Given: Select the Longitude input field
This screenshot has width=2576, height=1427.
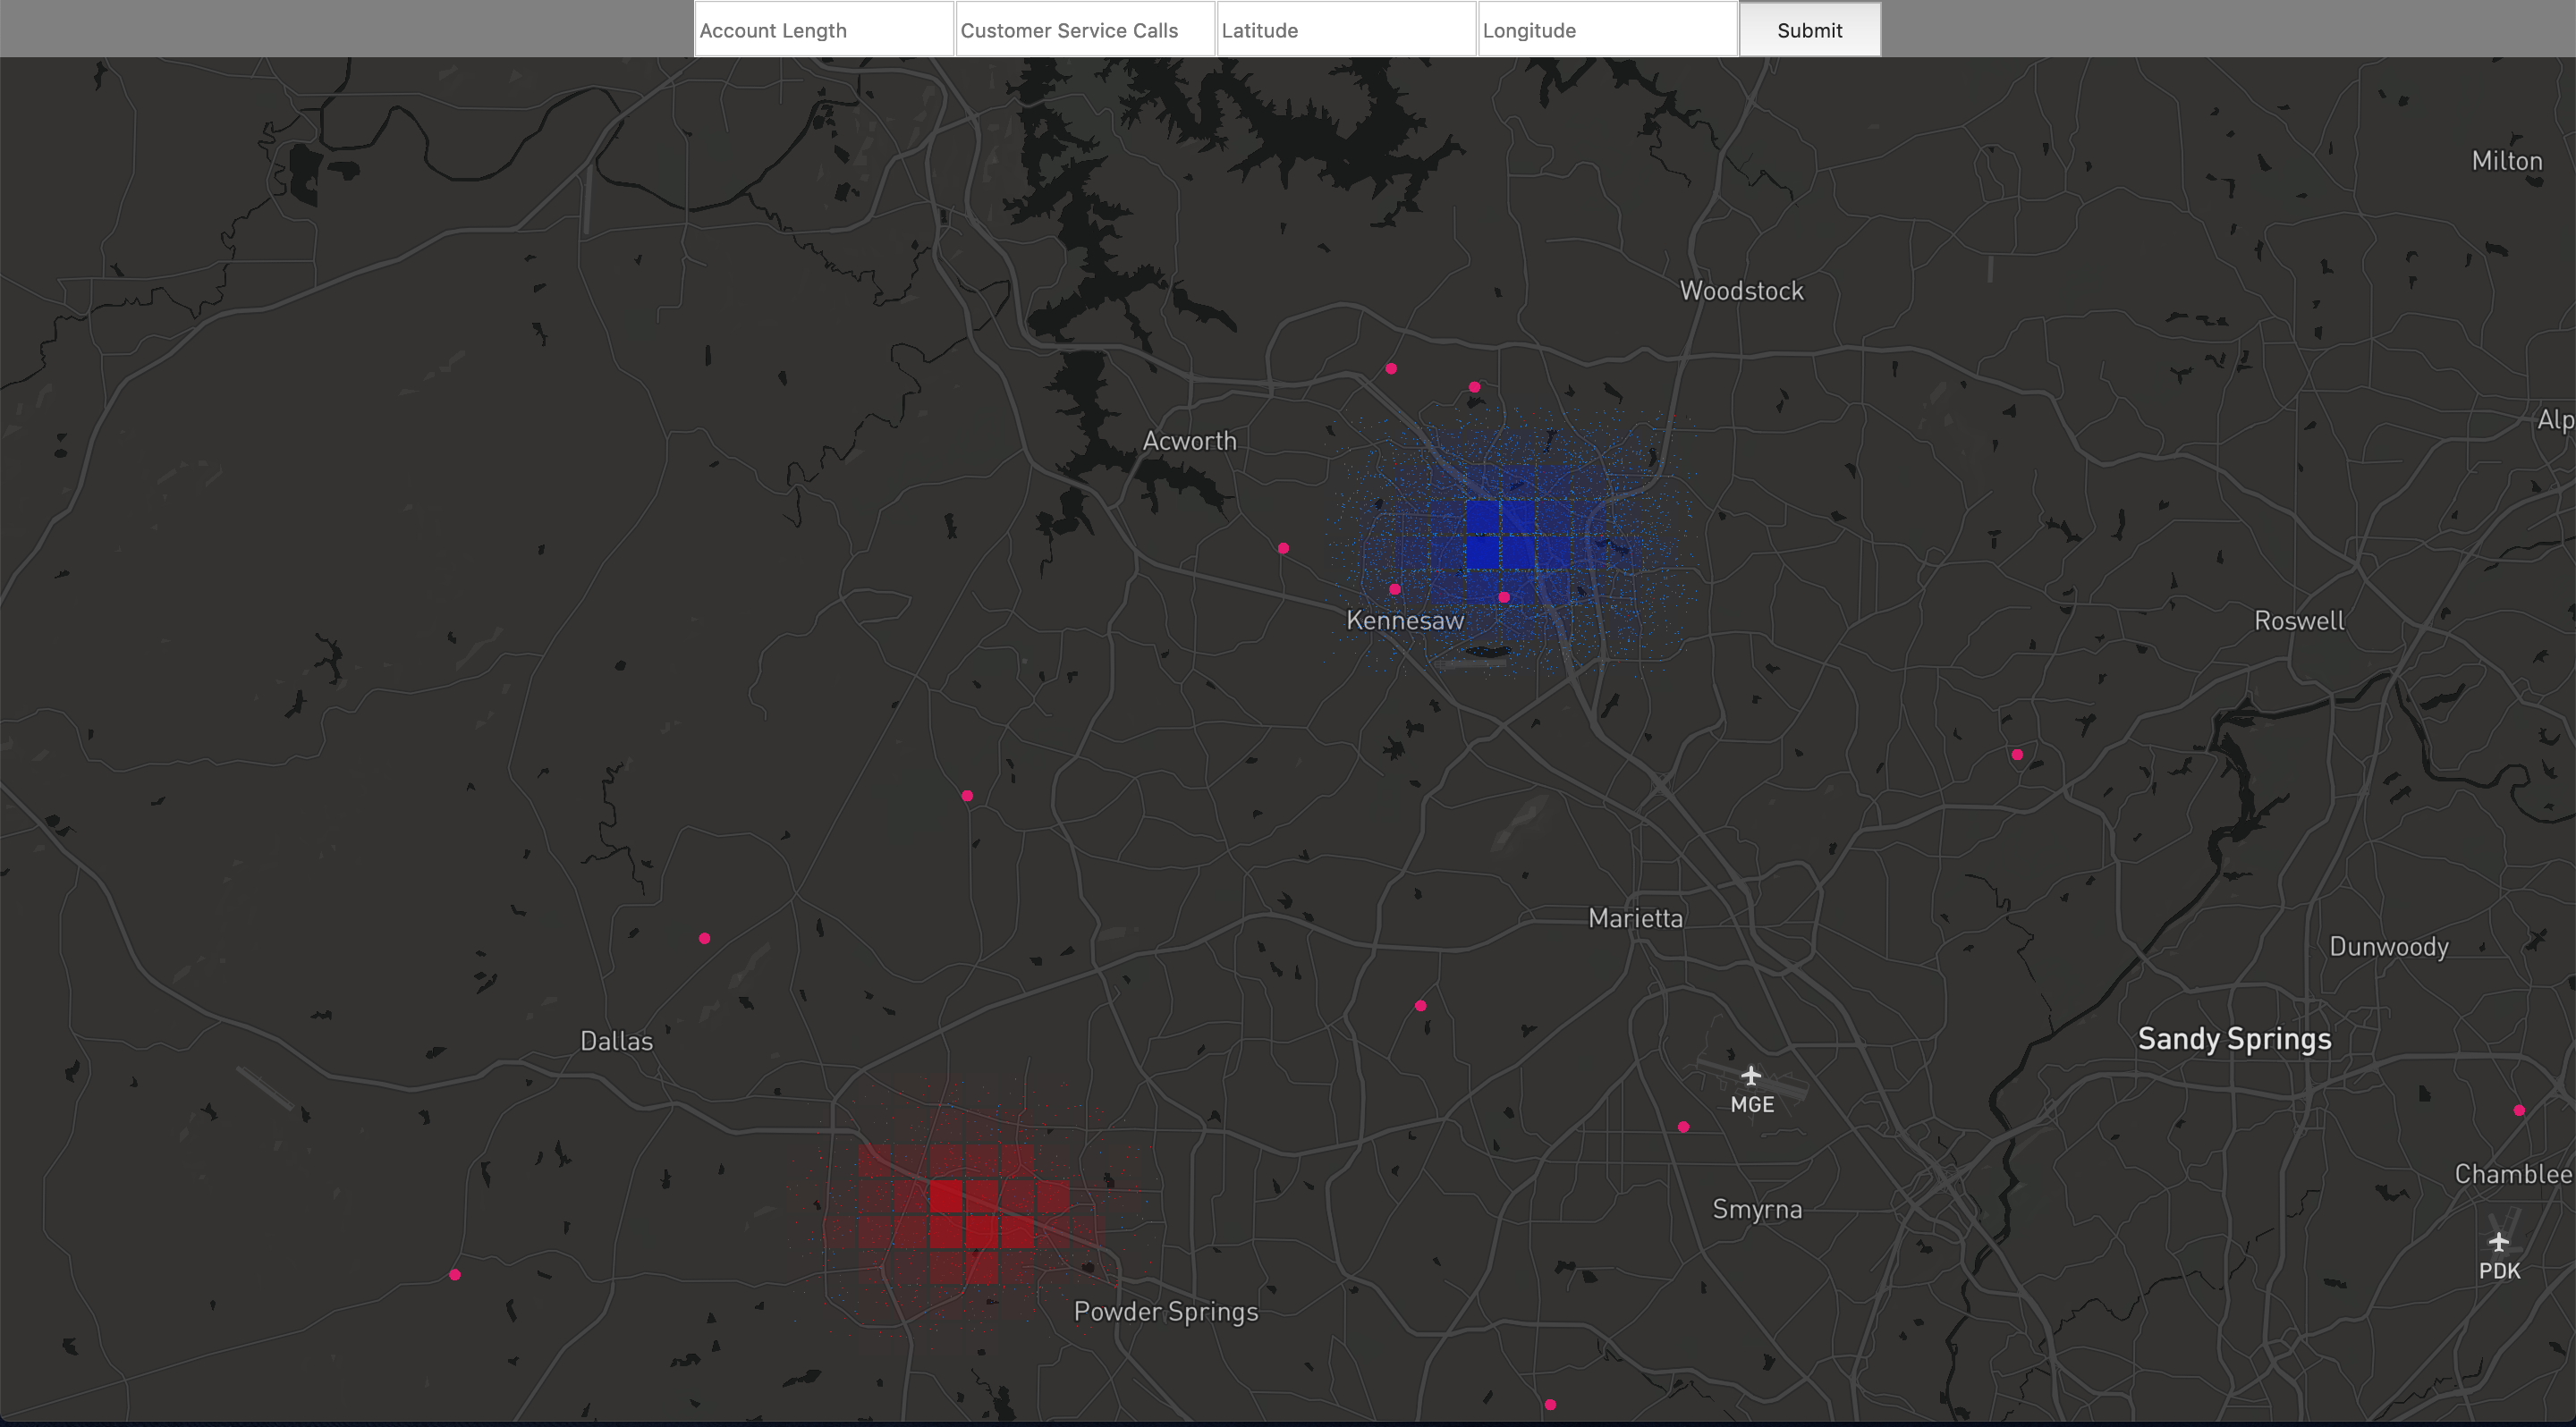Looking at the screenshot, I should [1606, 30].
